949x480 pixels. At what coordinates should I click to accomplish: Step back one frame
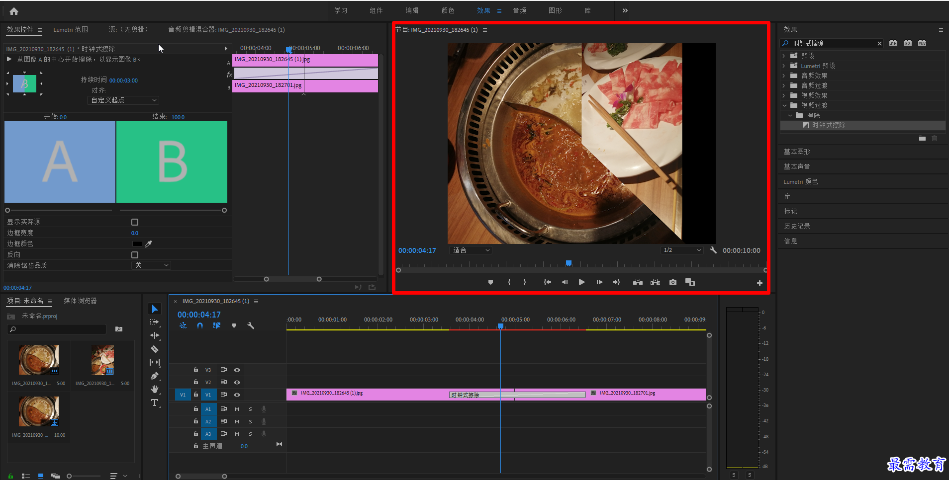pos(565,282)
